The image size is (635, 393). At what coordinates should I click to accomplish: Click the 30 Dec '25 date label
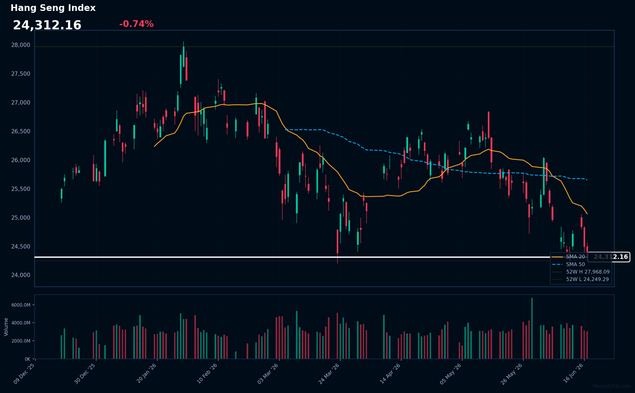(85, 374)
